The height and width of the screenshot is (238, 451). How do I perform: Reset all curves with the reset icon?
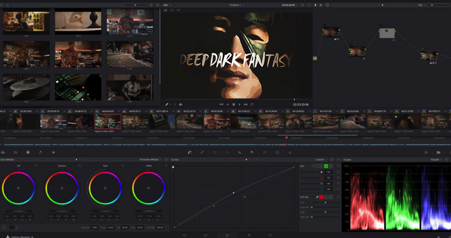coord(332,159)
